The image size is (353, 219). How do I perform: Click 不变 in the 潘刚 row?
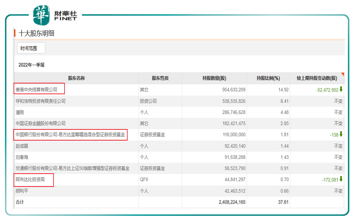pos(339,112)
